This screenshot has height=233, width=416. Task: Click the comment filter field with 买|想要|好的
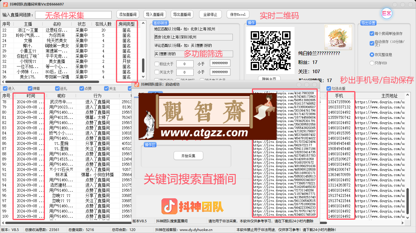tap(193, 54)
